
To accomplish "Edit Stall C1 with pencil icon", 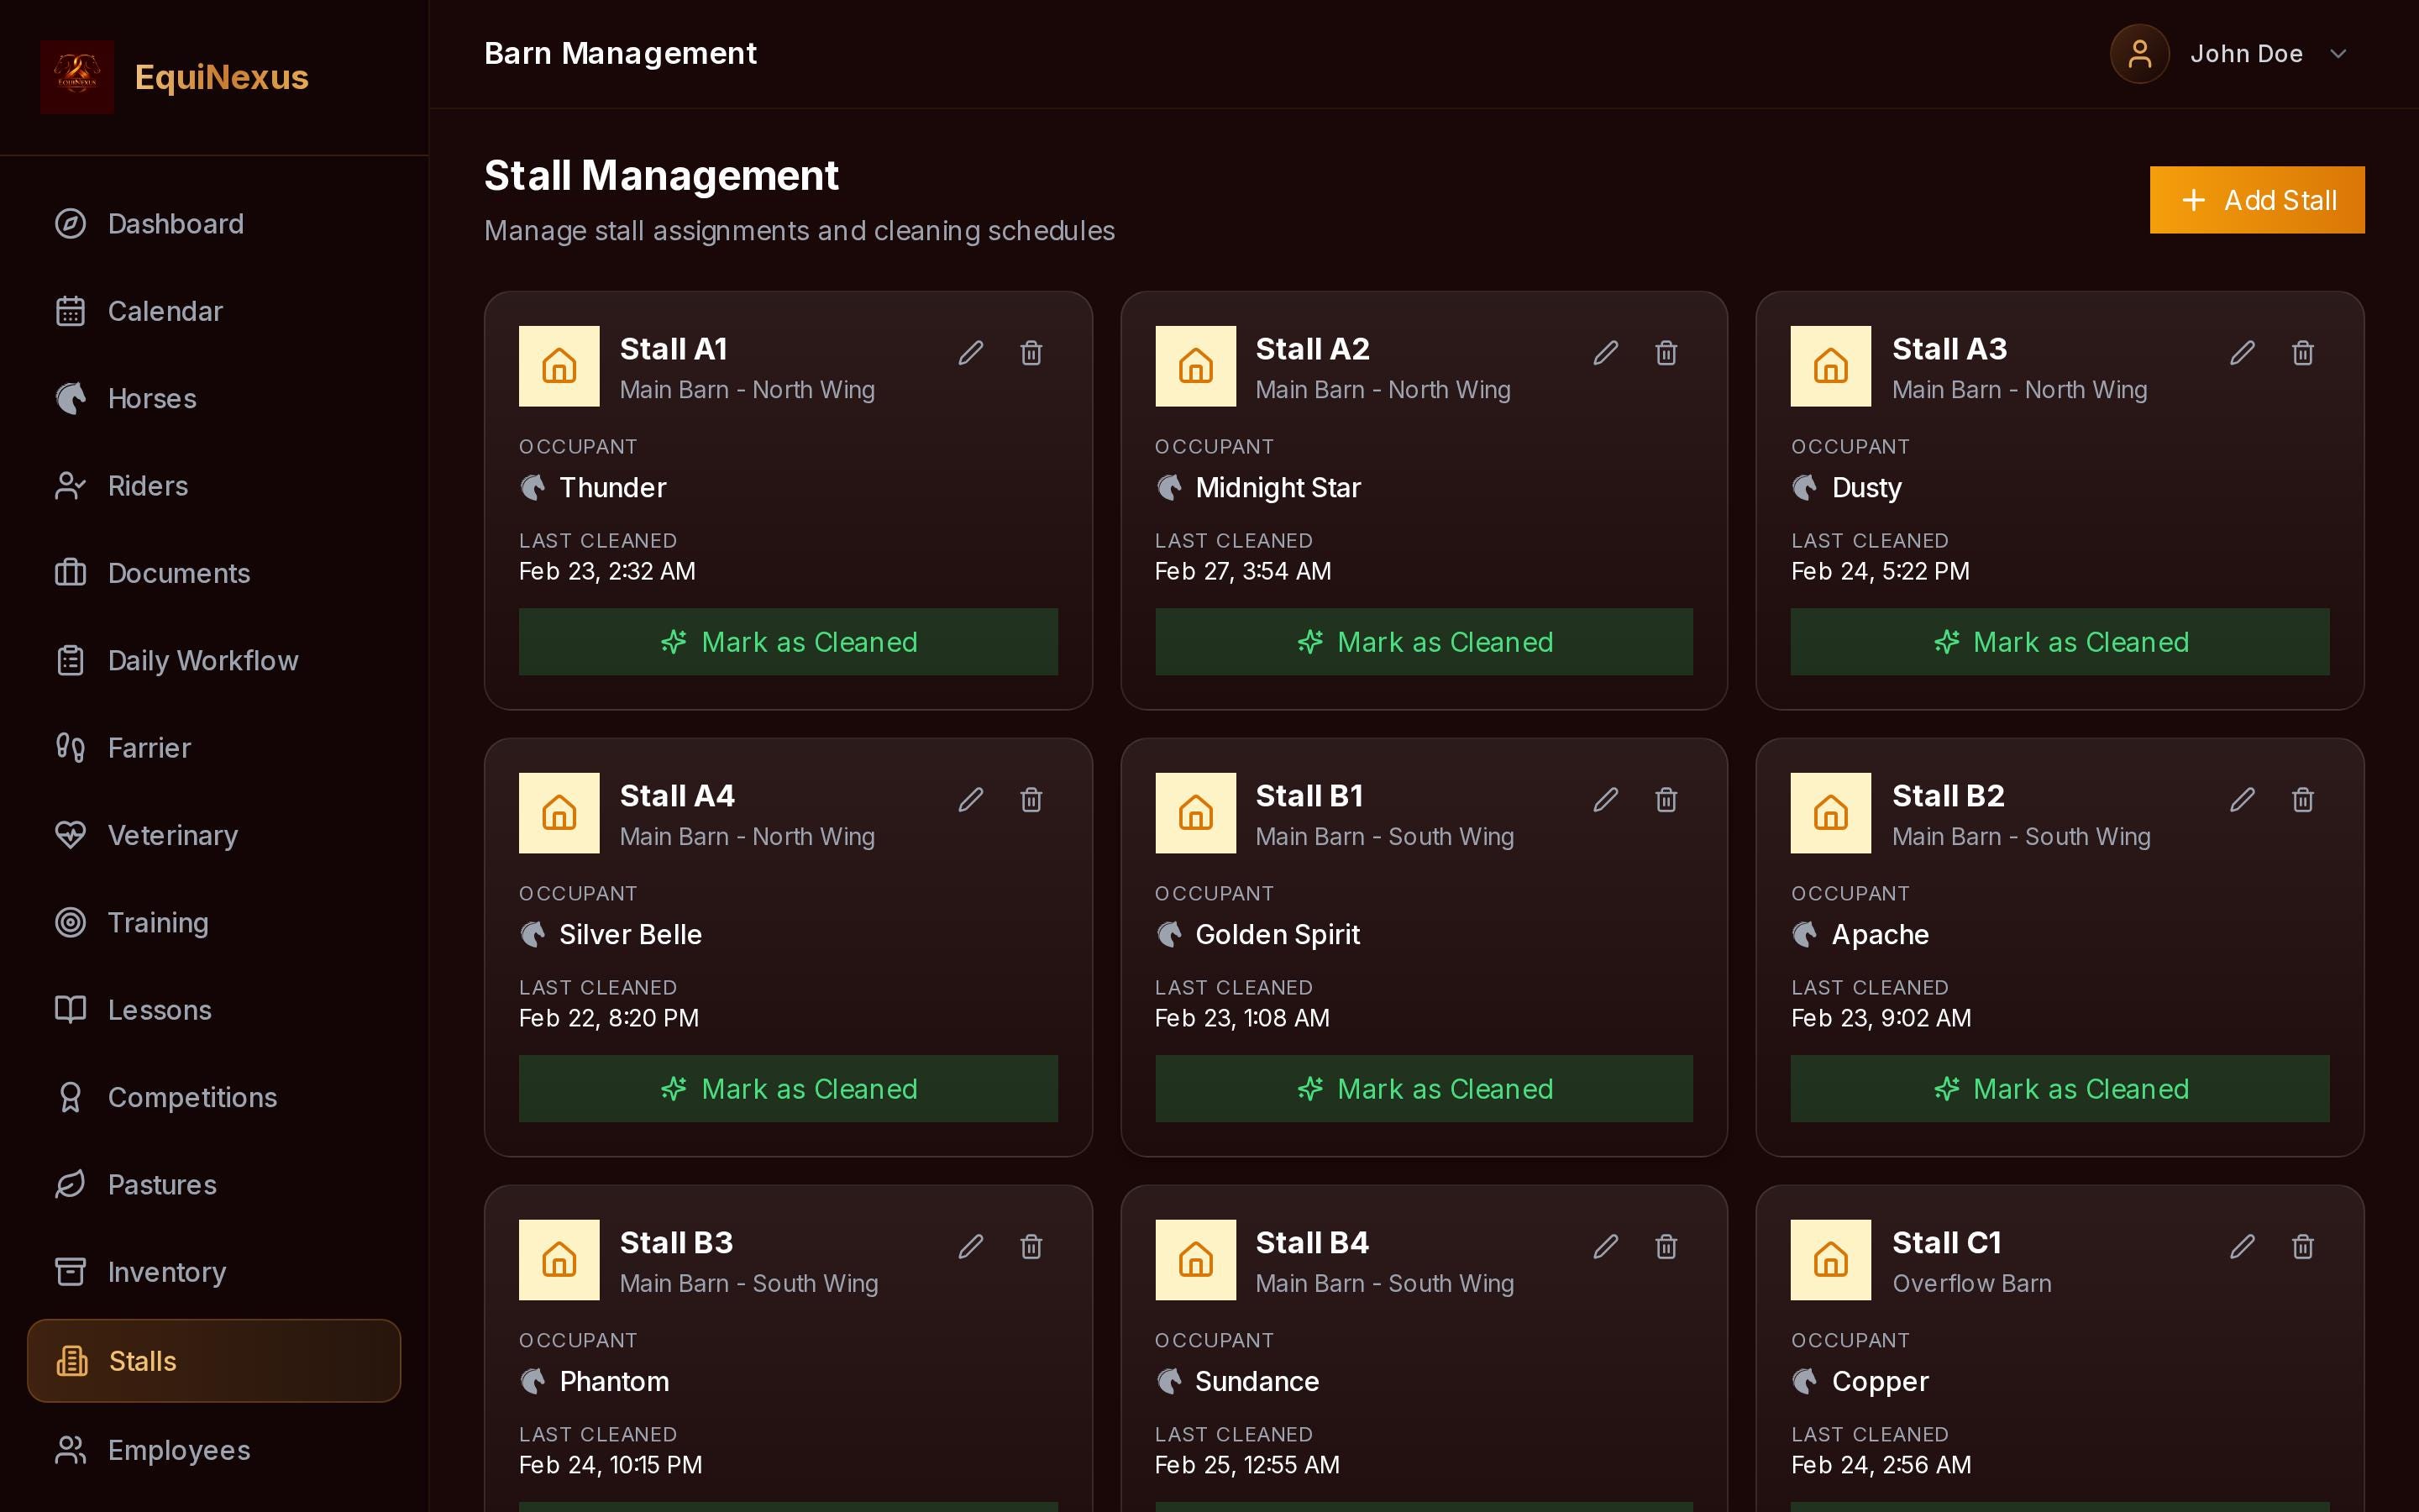I will click(2242, 1247).
